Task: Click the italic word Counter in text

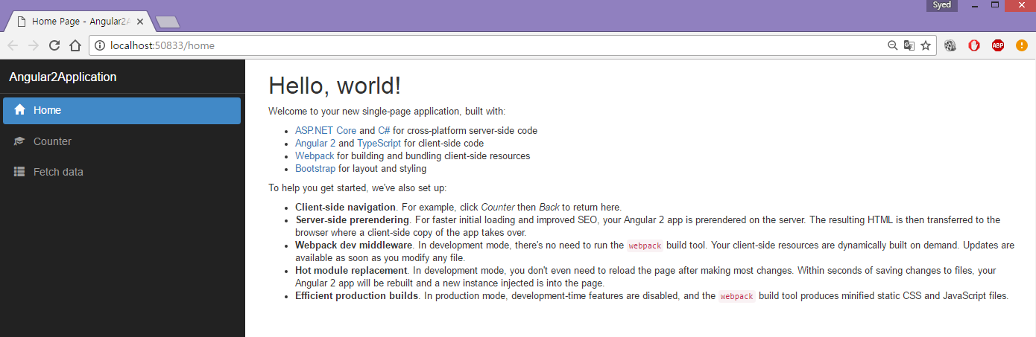Action: pos(498,207)
